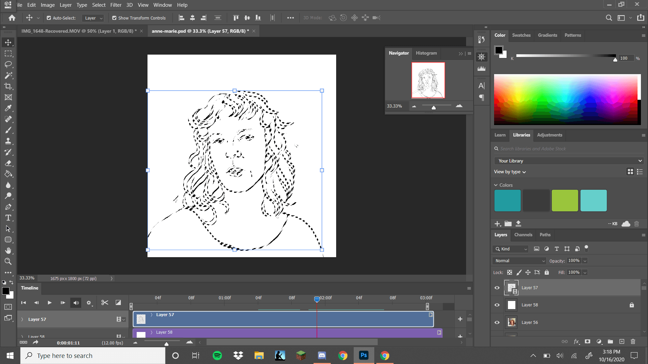Hide Layer 58 visibility eye
This screenshot has height=364, width=648.
coord(497,305)
